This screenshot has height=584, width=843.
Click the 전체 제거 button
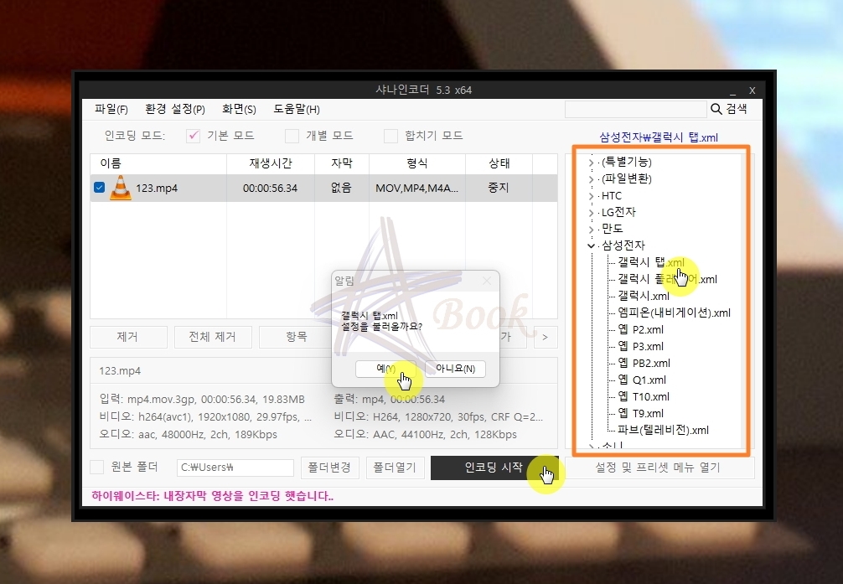point(212,337)
